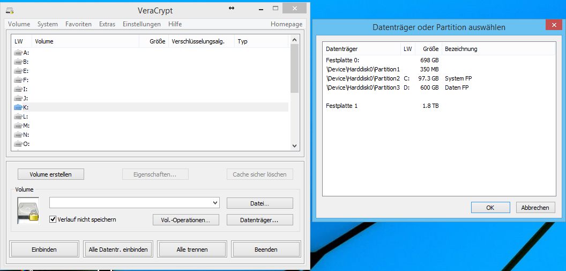566x271 pixels.
Task: Click the System FP label
Action: (x=458, y=78)
